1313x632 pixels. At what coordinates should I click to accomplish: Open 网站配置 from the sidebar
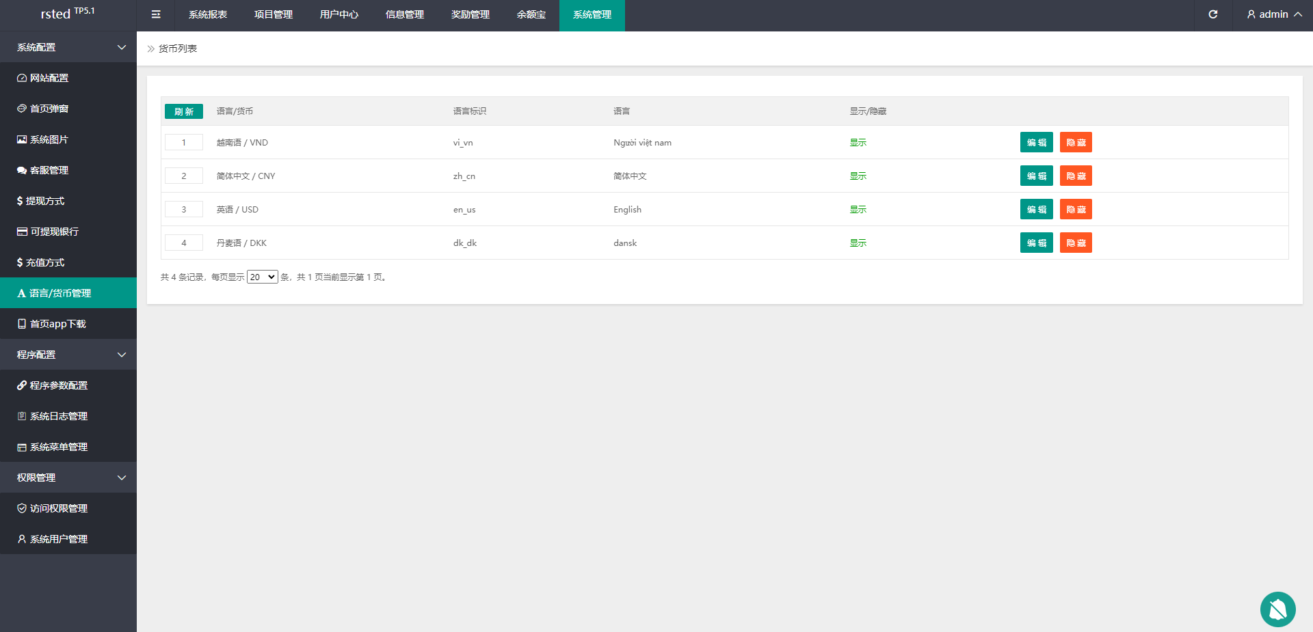[x=49, y=78]
